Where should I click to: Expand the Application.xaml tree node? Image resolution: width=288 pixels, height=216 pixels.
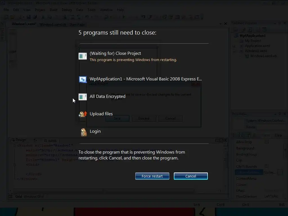[234, 46]
